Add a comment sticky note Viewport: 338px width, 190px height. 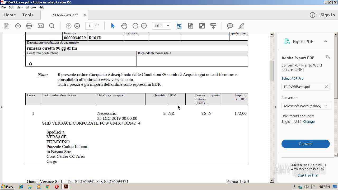point(230,26)
